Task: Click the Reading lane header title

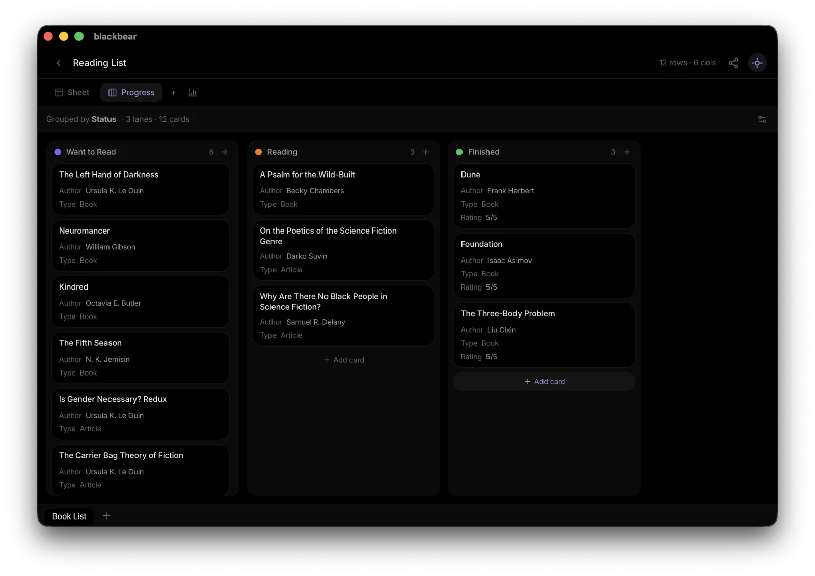Action: [x=282, y=152]
